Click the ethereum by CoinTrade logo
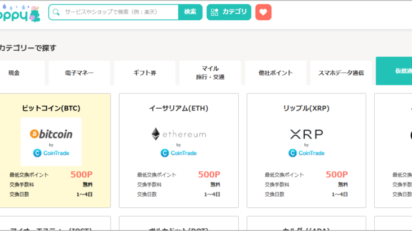412x231 pixels. tap(179, 142)
